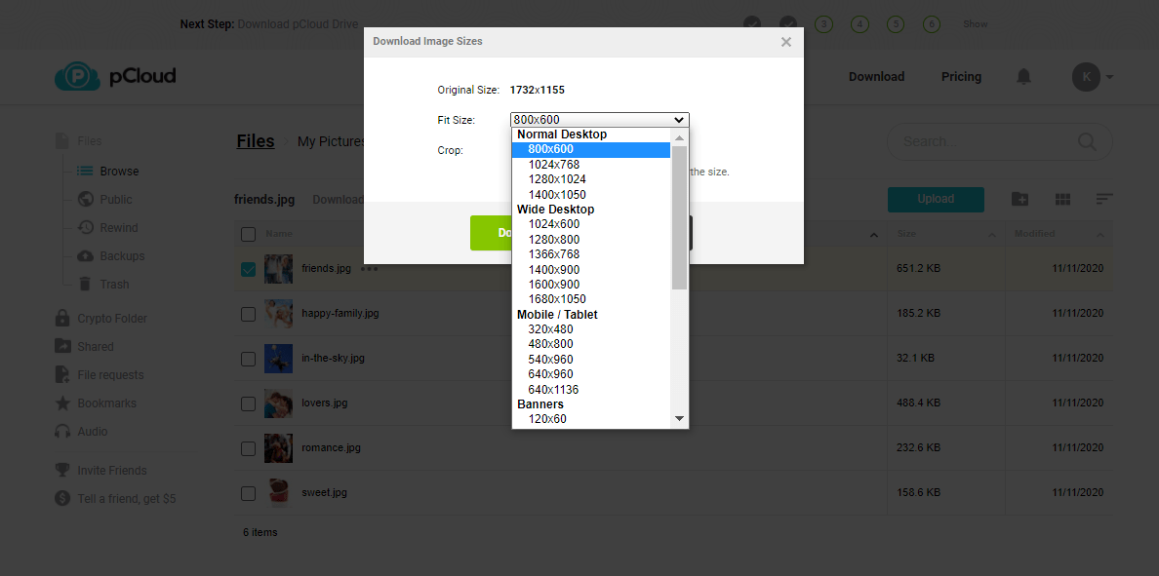1159x576 pixels.
Task: Close the Download Image Sizes dialog
Action: (x=786, y=42)
